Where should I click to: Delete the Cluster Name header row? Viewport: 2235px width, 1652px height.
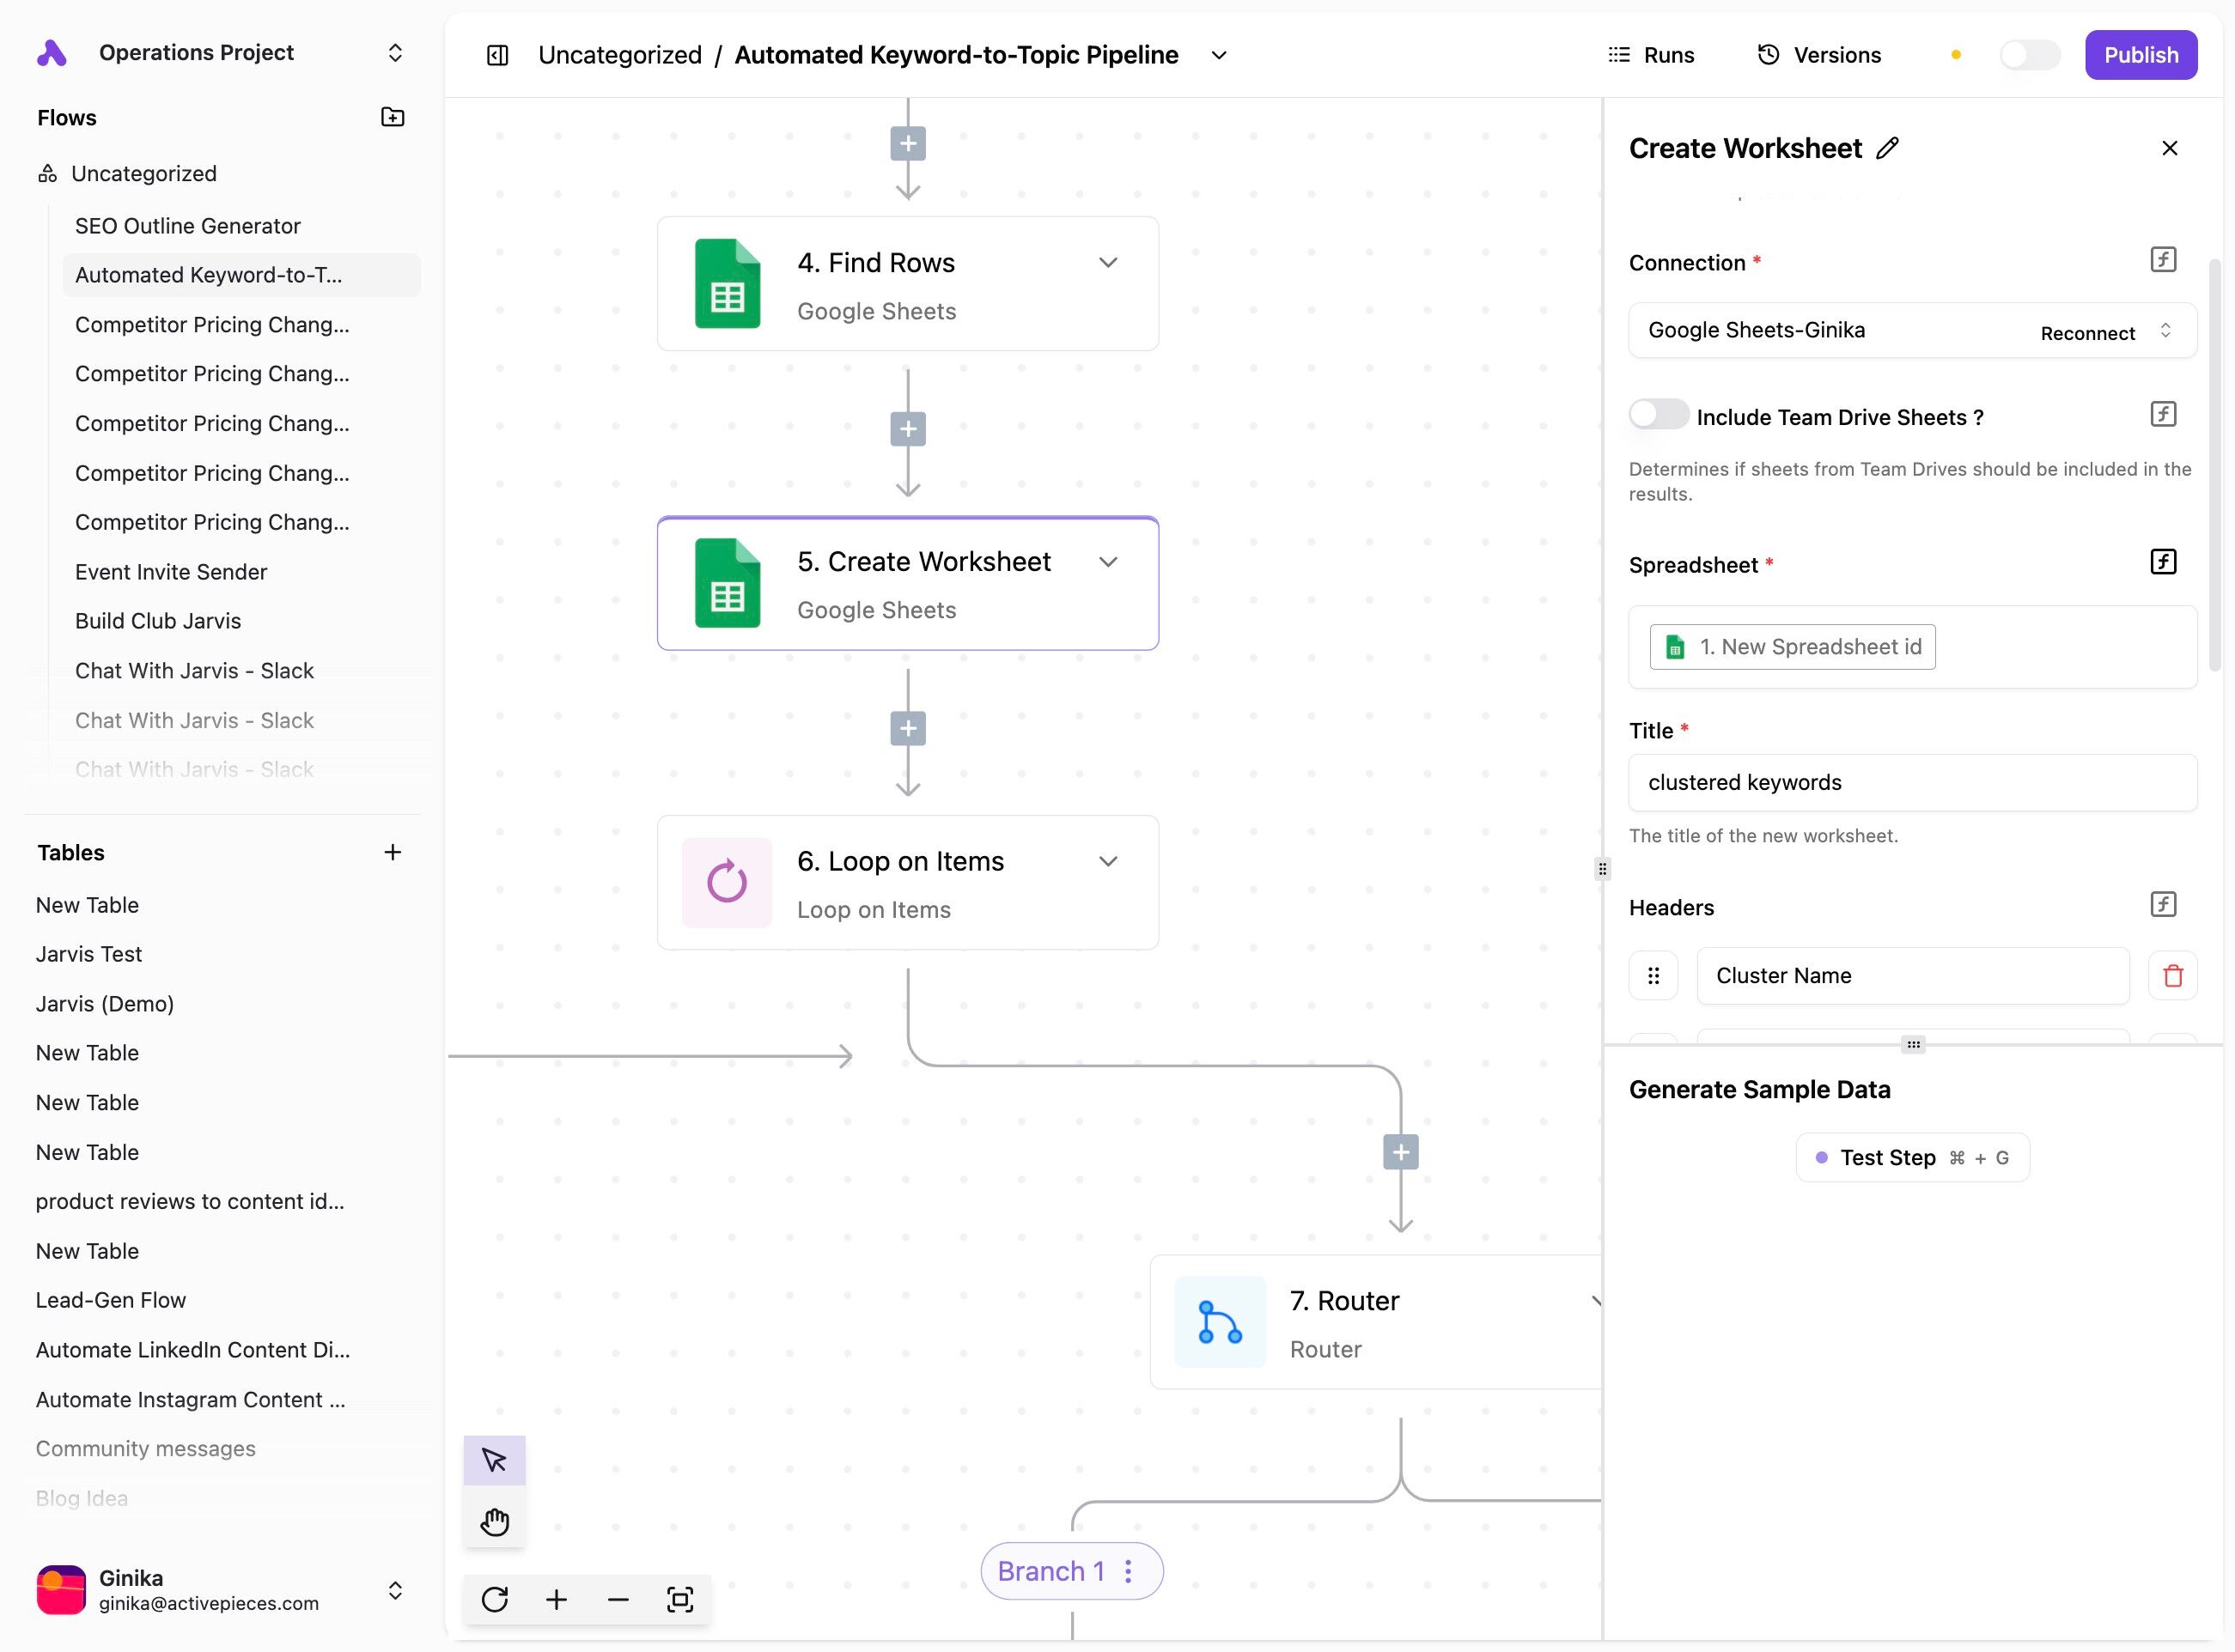[2172, 975]
